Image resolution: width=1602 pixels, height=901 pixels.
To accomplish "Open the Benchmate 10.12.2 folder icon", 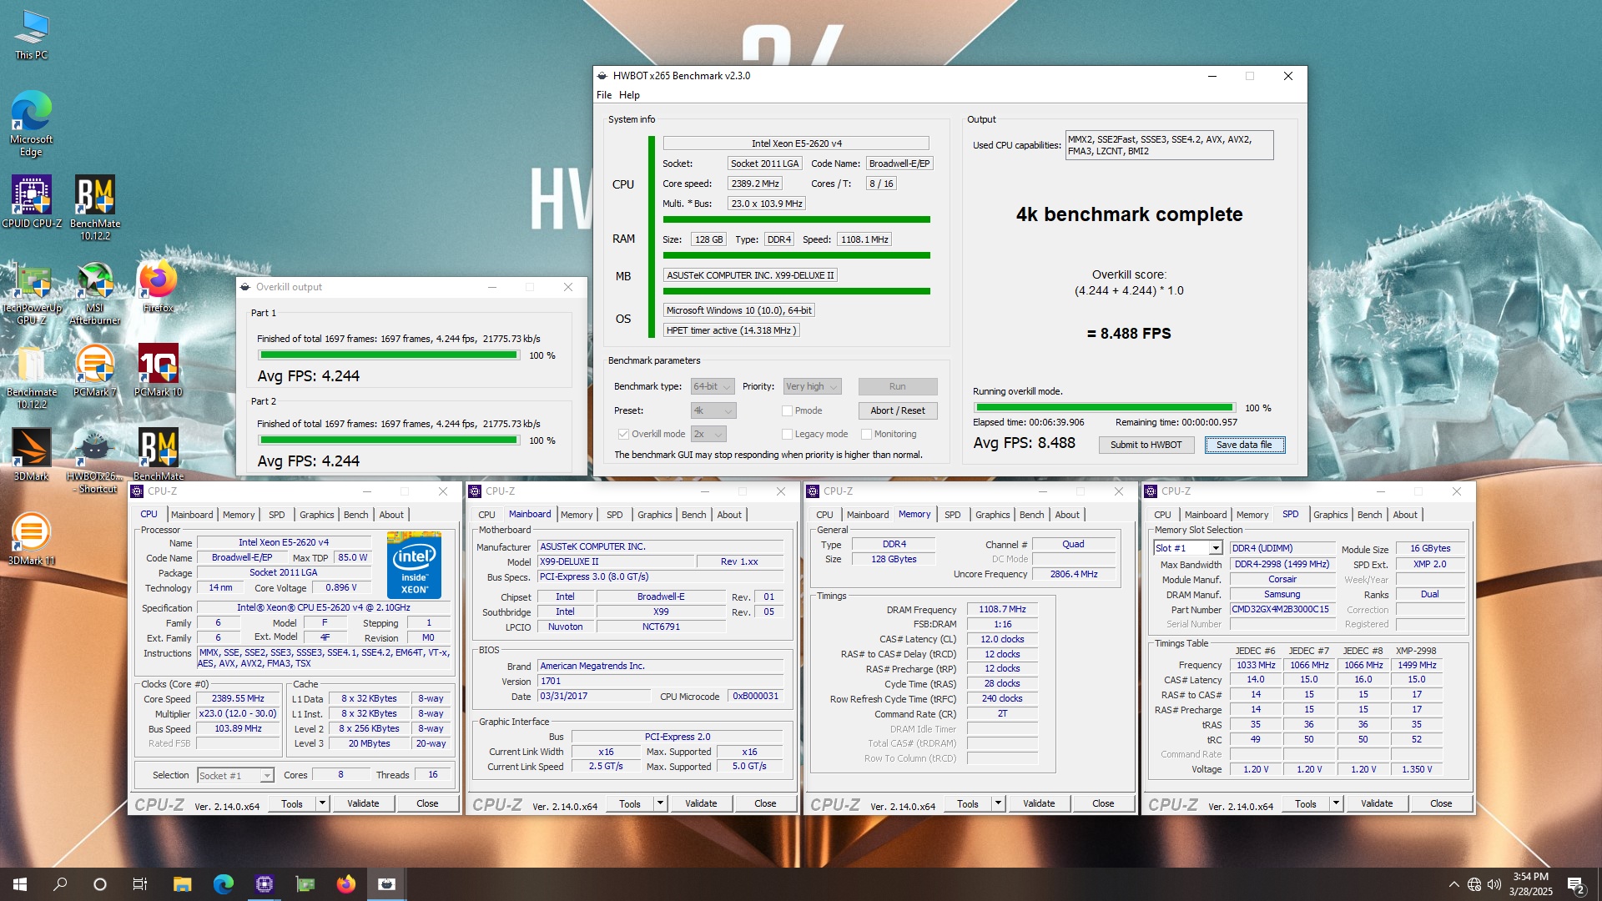I will tap(32, 377).
